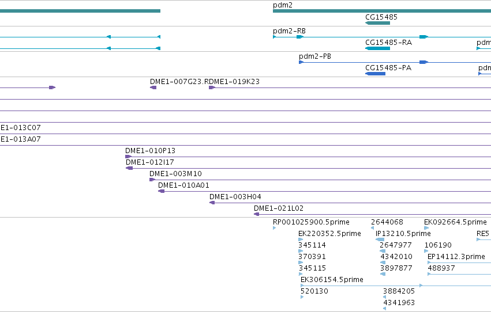The image size is (491, 312).
Task: Click the CG15485-RA transcript bar
Action: pos(377,48)
